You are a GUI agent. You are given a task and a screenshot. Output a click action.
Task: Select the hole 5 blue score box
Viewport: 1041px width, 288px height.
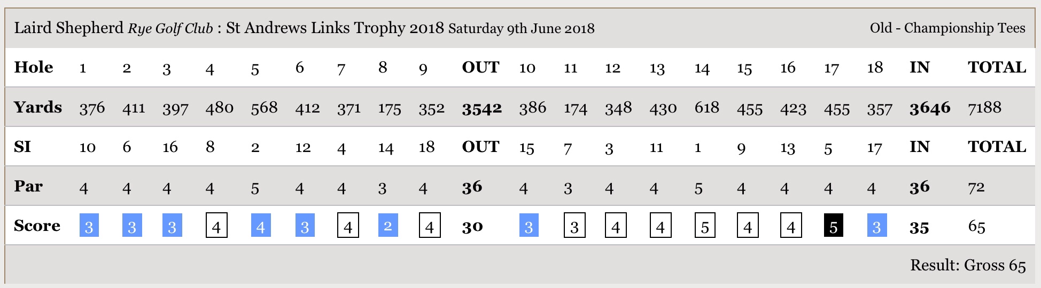pos(260,226)
